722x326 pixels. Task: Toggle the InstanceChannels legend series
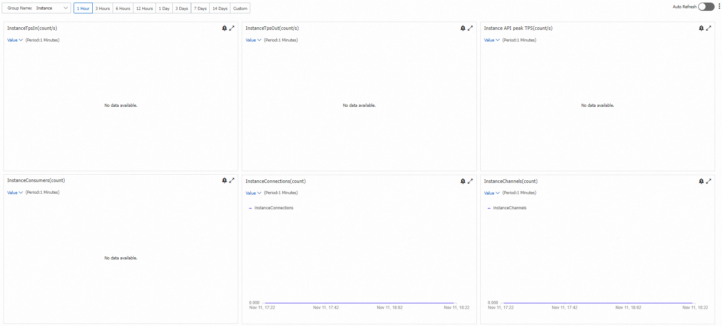tap(507, 208)
